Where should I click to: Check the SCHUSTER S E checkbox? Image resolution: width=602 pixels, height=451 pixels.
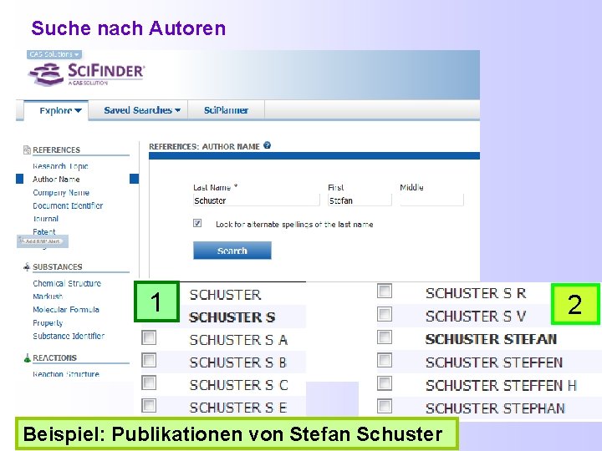coord(149,405)
